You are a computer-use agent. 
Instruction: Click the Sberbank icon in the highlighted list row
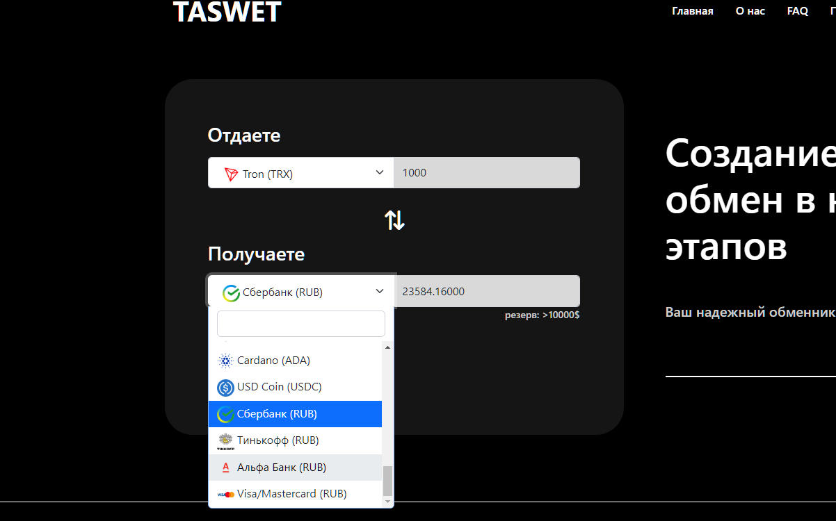(225, 414)
